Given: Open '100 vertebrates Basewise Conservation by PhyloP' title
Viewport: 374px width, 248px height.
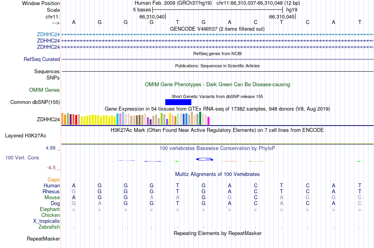Looking at the screenshot, I should (217, 148).
